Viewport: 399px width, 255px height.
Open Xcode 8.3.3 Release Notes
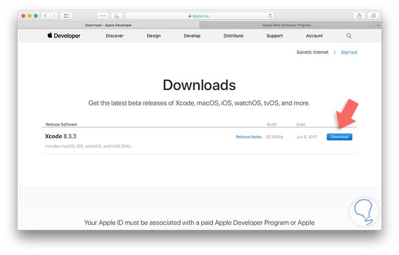tap(249, 137)
